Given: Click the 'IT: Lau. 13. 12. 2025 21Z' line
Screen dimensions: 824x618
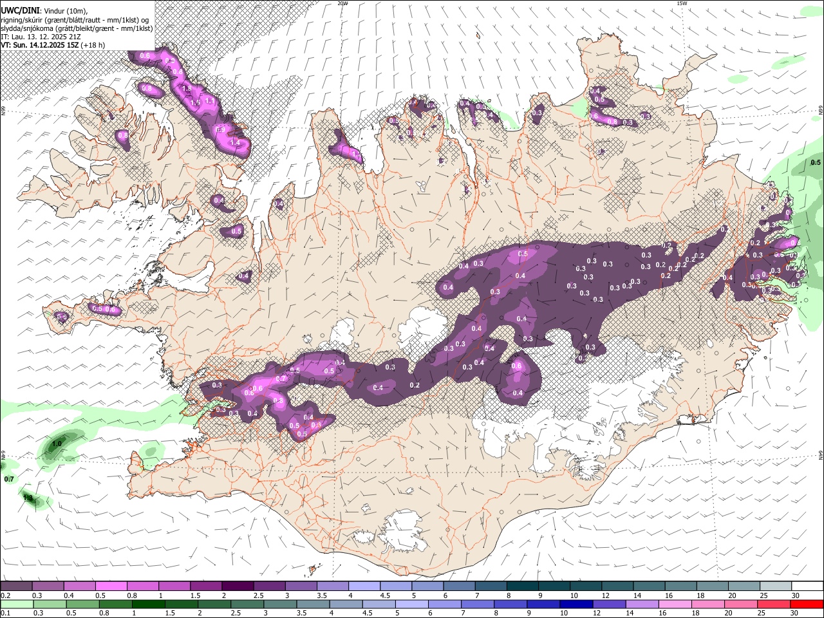Looking at the screenshot, I should coord(41,37).
